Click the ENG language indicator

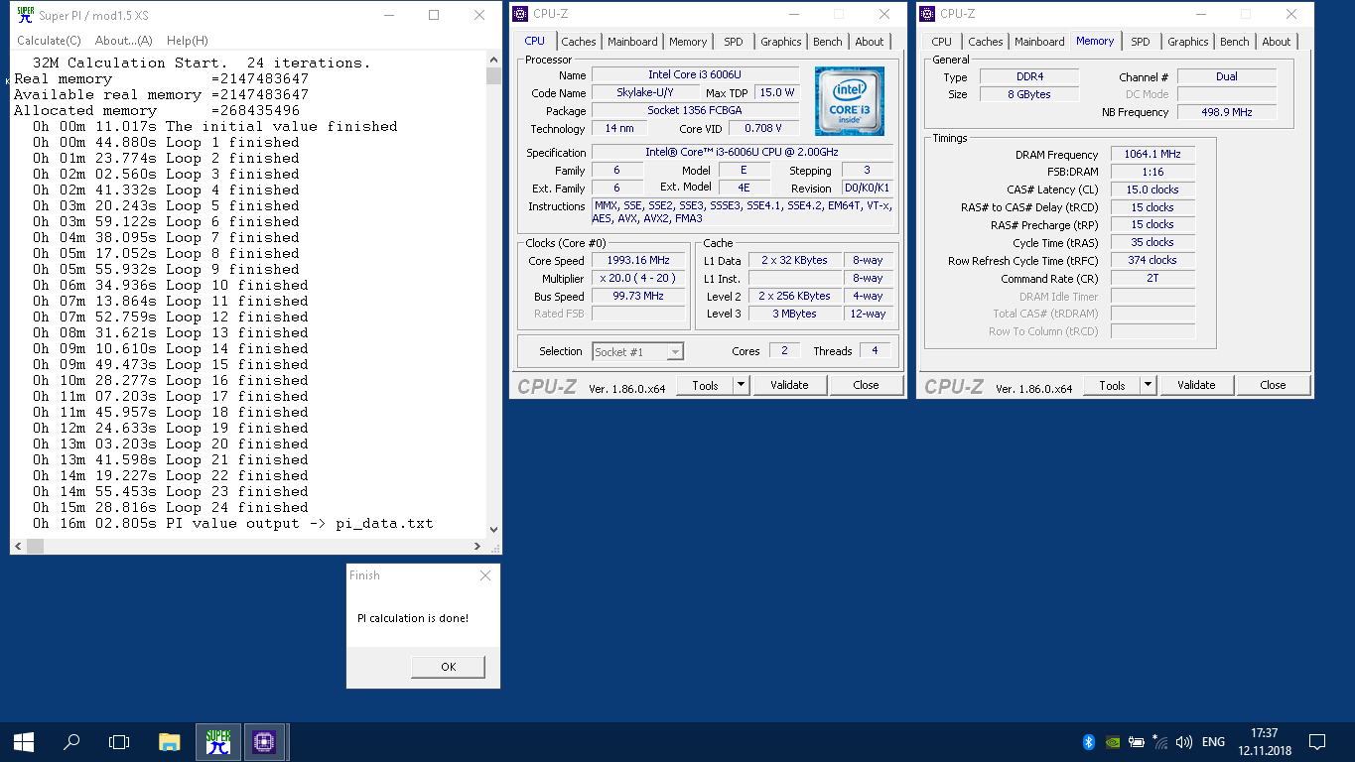click(x=1213, y=741)
